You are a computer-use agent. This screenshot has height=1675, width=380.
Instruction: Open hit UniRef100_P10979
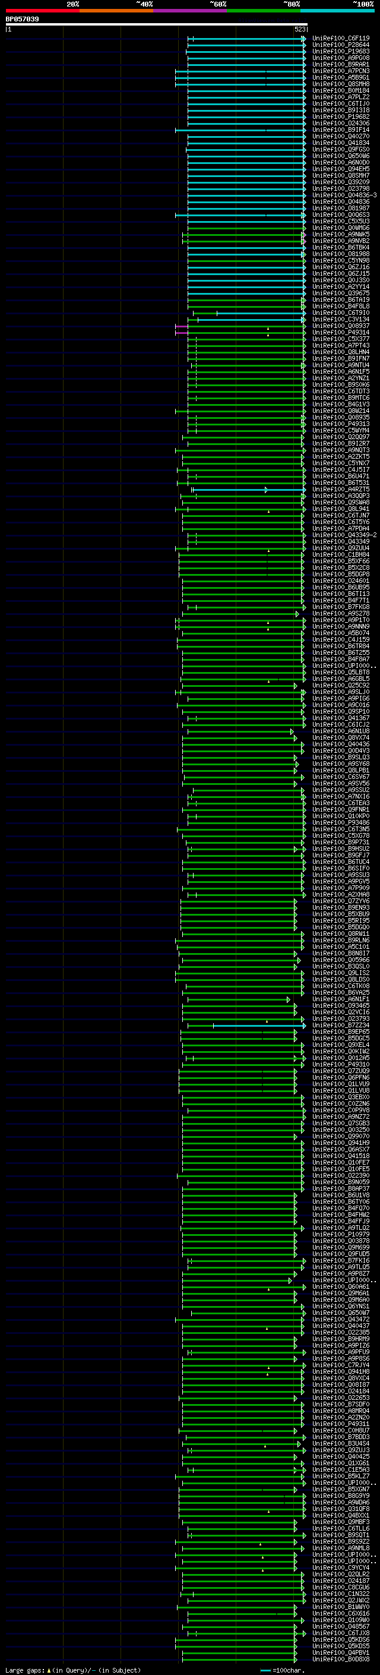click(x=340, y=1235)
